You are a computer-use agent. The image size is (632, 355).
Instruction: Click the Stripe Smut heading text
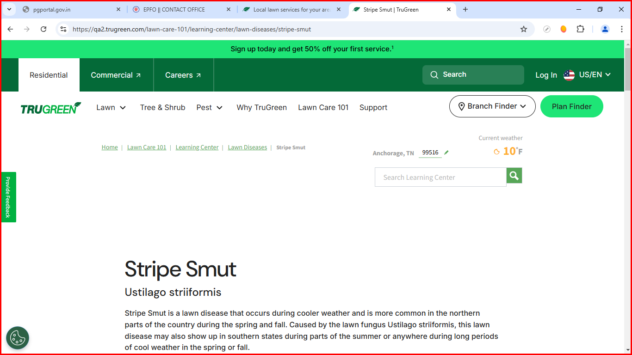pyautogui.click(x=180, y=269)
